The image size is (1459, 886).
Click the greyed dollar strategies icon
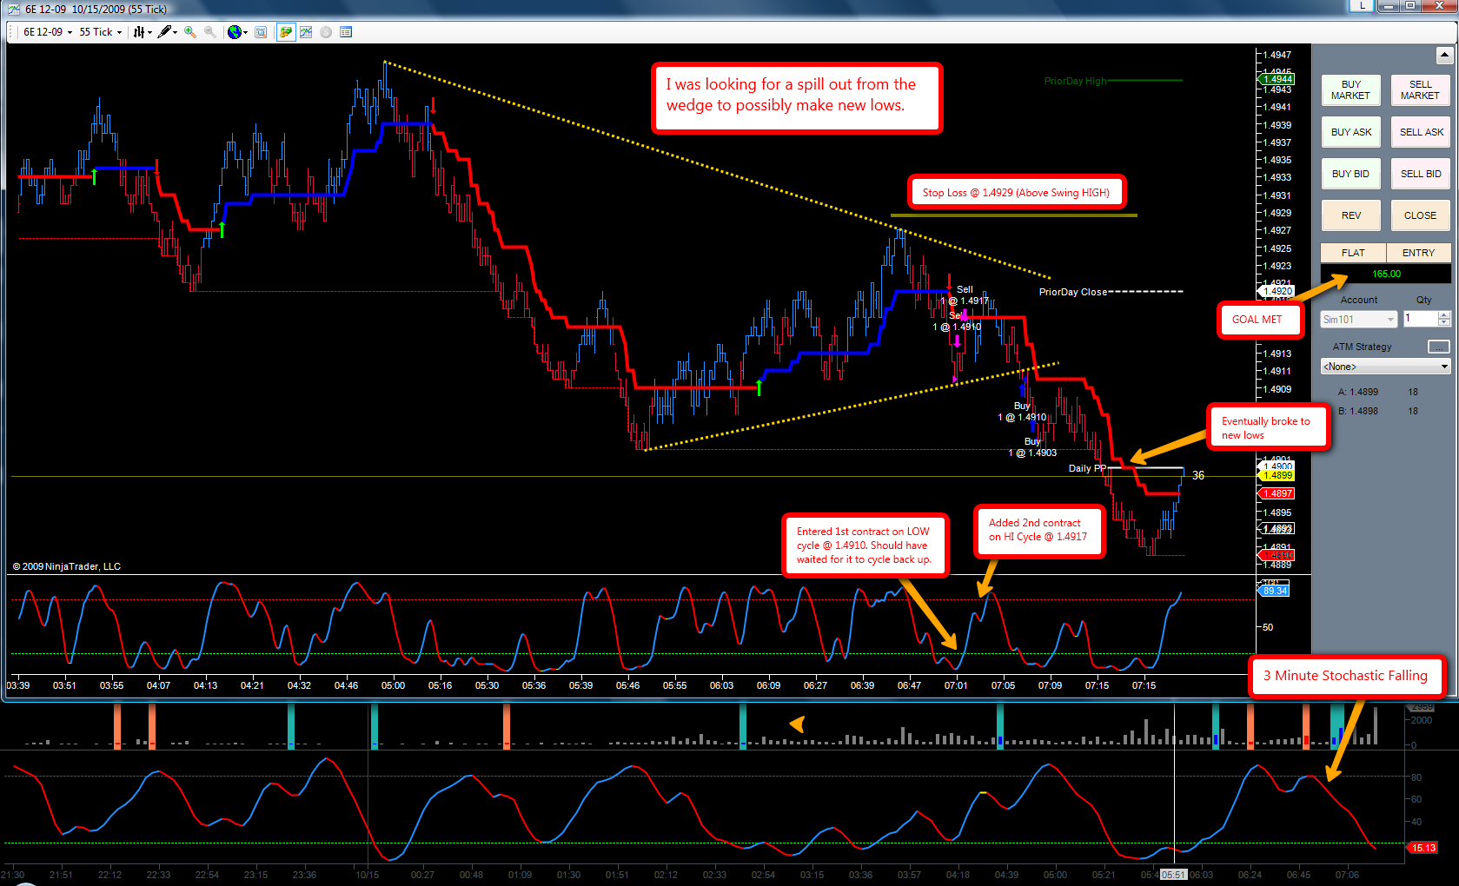point(326,32)
